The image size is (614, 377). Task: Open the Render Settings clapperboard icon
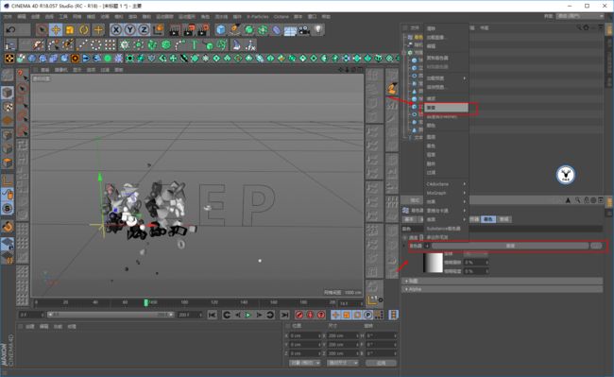click(203, 29)
